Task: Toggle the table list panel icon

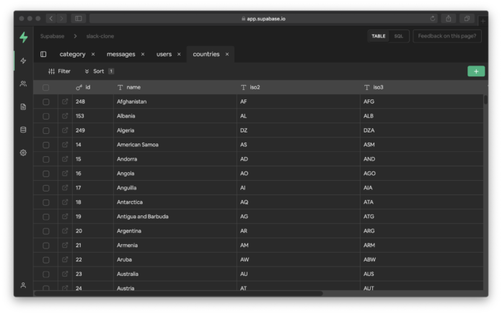Action: (43, 54)
